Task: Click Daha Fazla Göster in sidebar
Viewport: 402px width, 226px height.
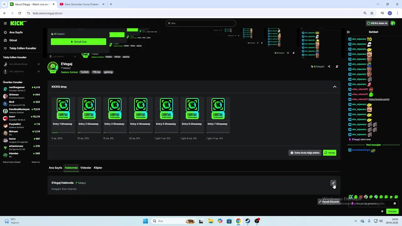Action: click(x=12, y=162)
